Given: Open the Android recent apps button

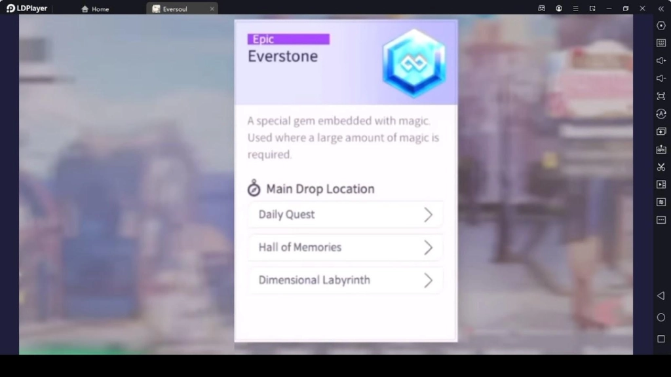Looking at the screenshot, I should click(x=661, y=340).
